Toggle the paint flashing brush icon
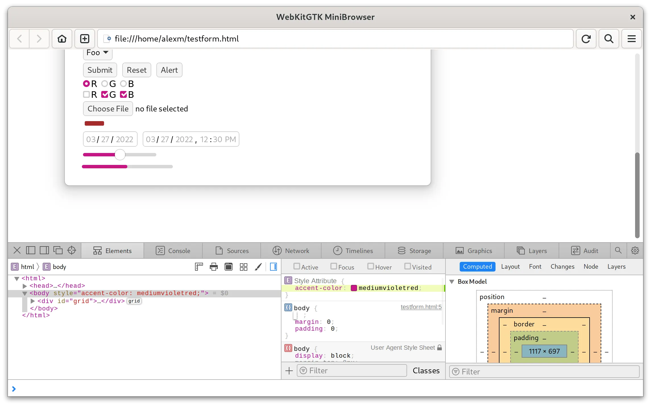Viewport: 651px width, 406px height. (258, 267)
